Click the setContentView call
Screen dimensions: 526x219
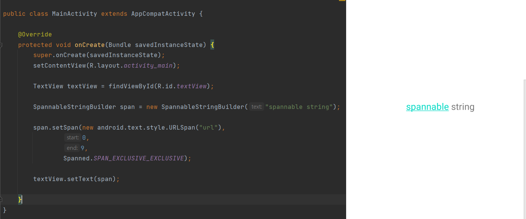[x=60, y=66]
